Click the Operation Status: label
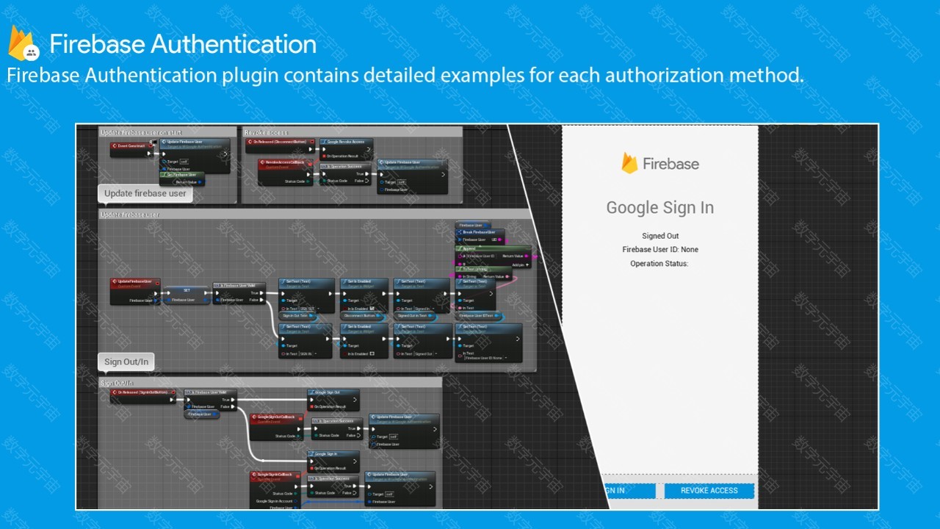 click(x=659, y=264)
